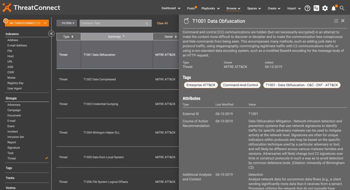350x190 pixels.
Task: Open the Indicators sidebar heading
Action: pos(12,34)
